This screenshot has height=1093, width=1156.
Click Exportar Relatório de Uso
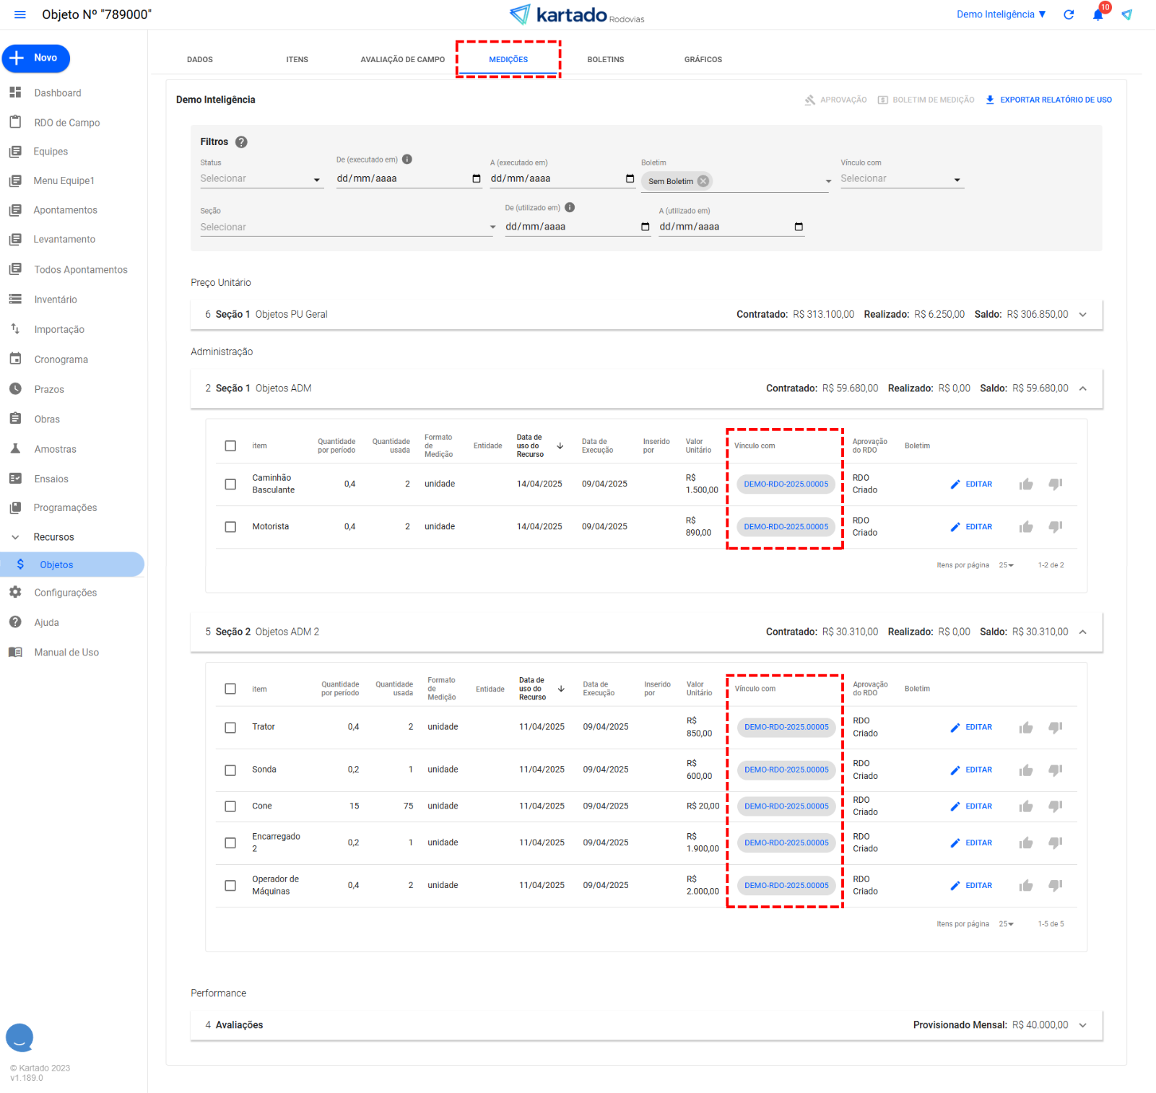[1048, 100]
